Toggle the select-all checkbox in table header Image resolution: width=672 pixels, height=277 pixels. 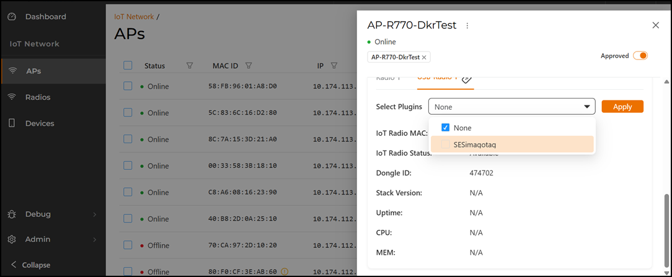(x=128, y=66)
